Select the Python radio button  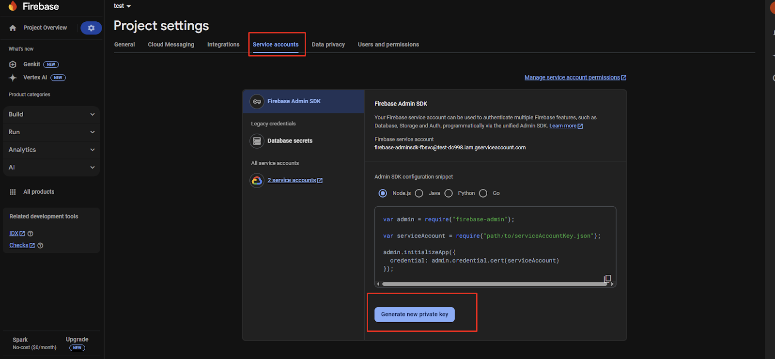coord(449,193)
